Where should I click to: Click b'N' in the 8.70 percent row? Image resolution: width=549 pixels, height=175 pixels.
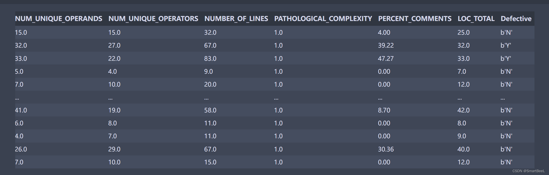pyautogui.click(x=506, y=110)
